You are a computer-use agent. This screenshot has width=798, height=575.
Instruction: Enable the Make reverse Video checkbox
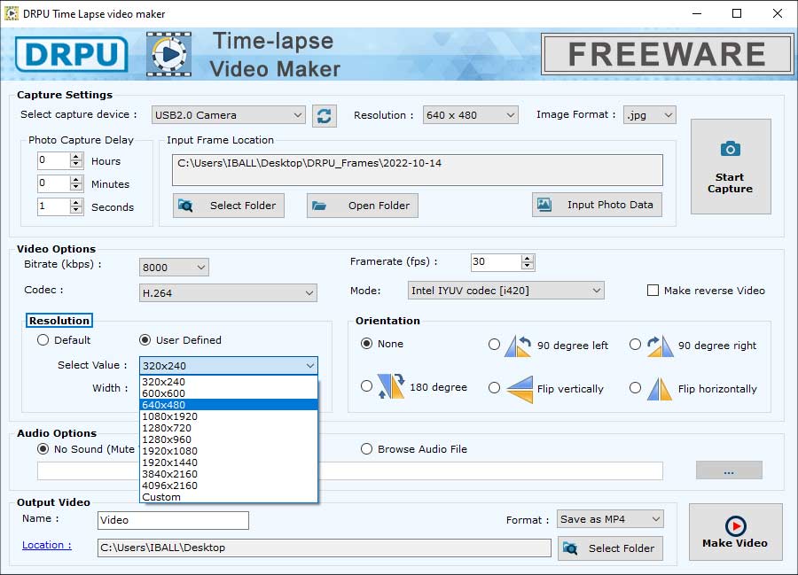tap(653, 291)
